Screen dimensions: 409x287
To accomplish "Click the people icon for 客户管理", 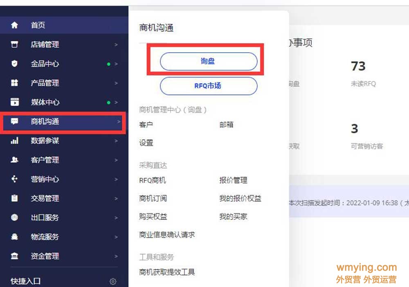I will coord(14,160).
